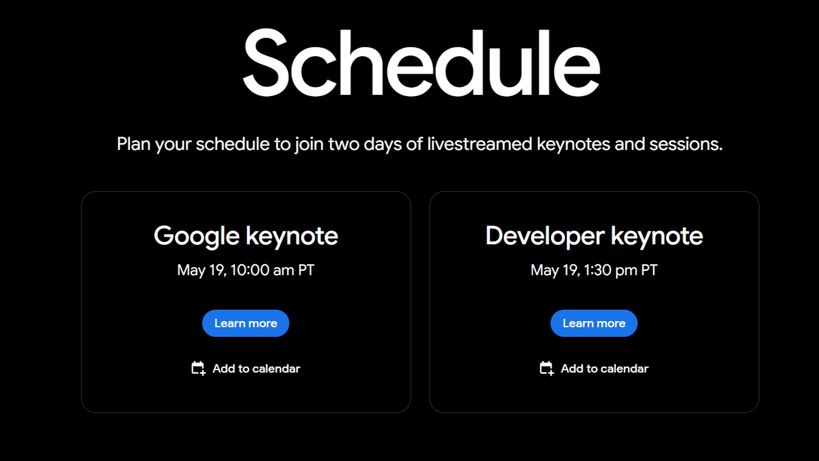Open Learn more for Developer keynote
The height and width of the screenshot is (461, 819).
[594, 323]
